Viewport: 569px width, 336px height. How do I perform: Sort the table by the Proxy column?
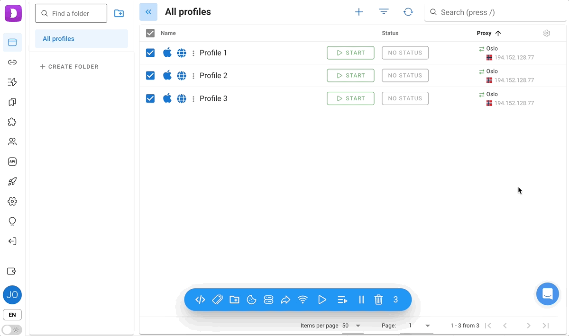[489, 33]
